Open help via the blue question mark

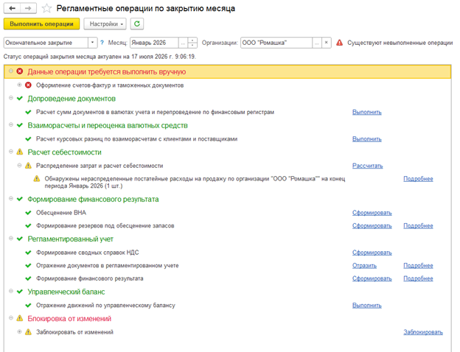click(x=102, y=43)
